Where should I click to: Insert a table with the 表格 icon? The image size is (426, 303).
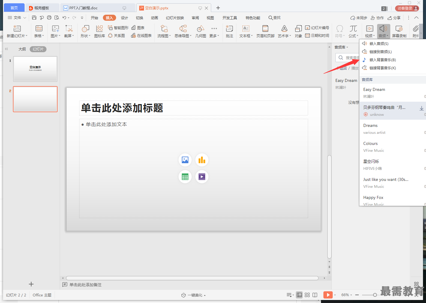(x=39, y=28)
